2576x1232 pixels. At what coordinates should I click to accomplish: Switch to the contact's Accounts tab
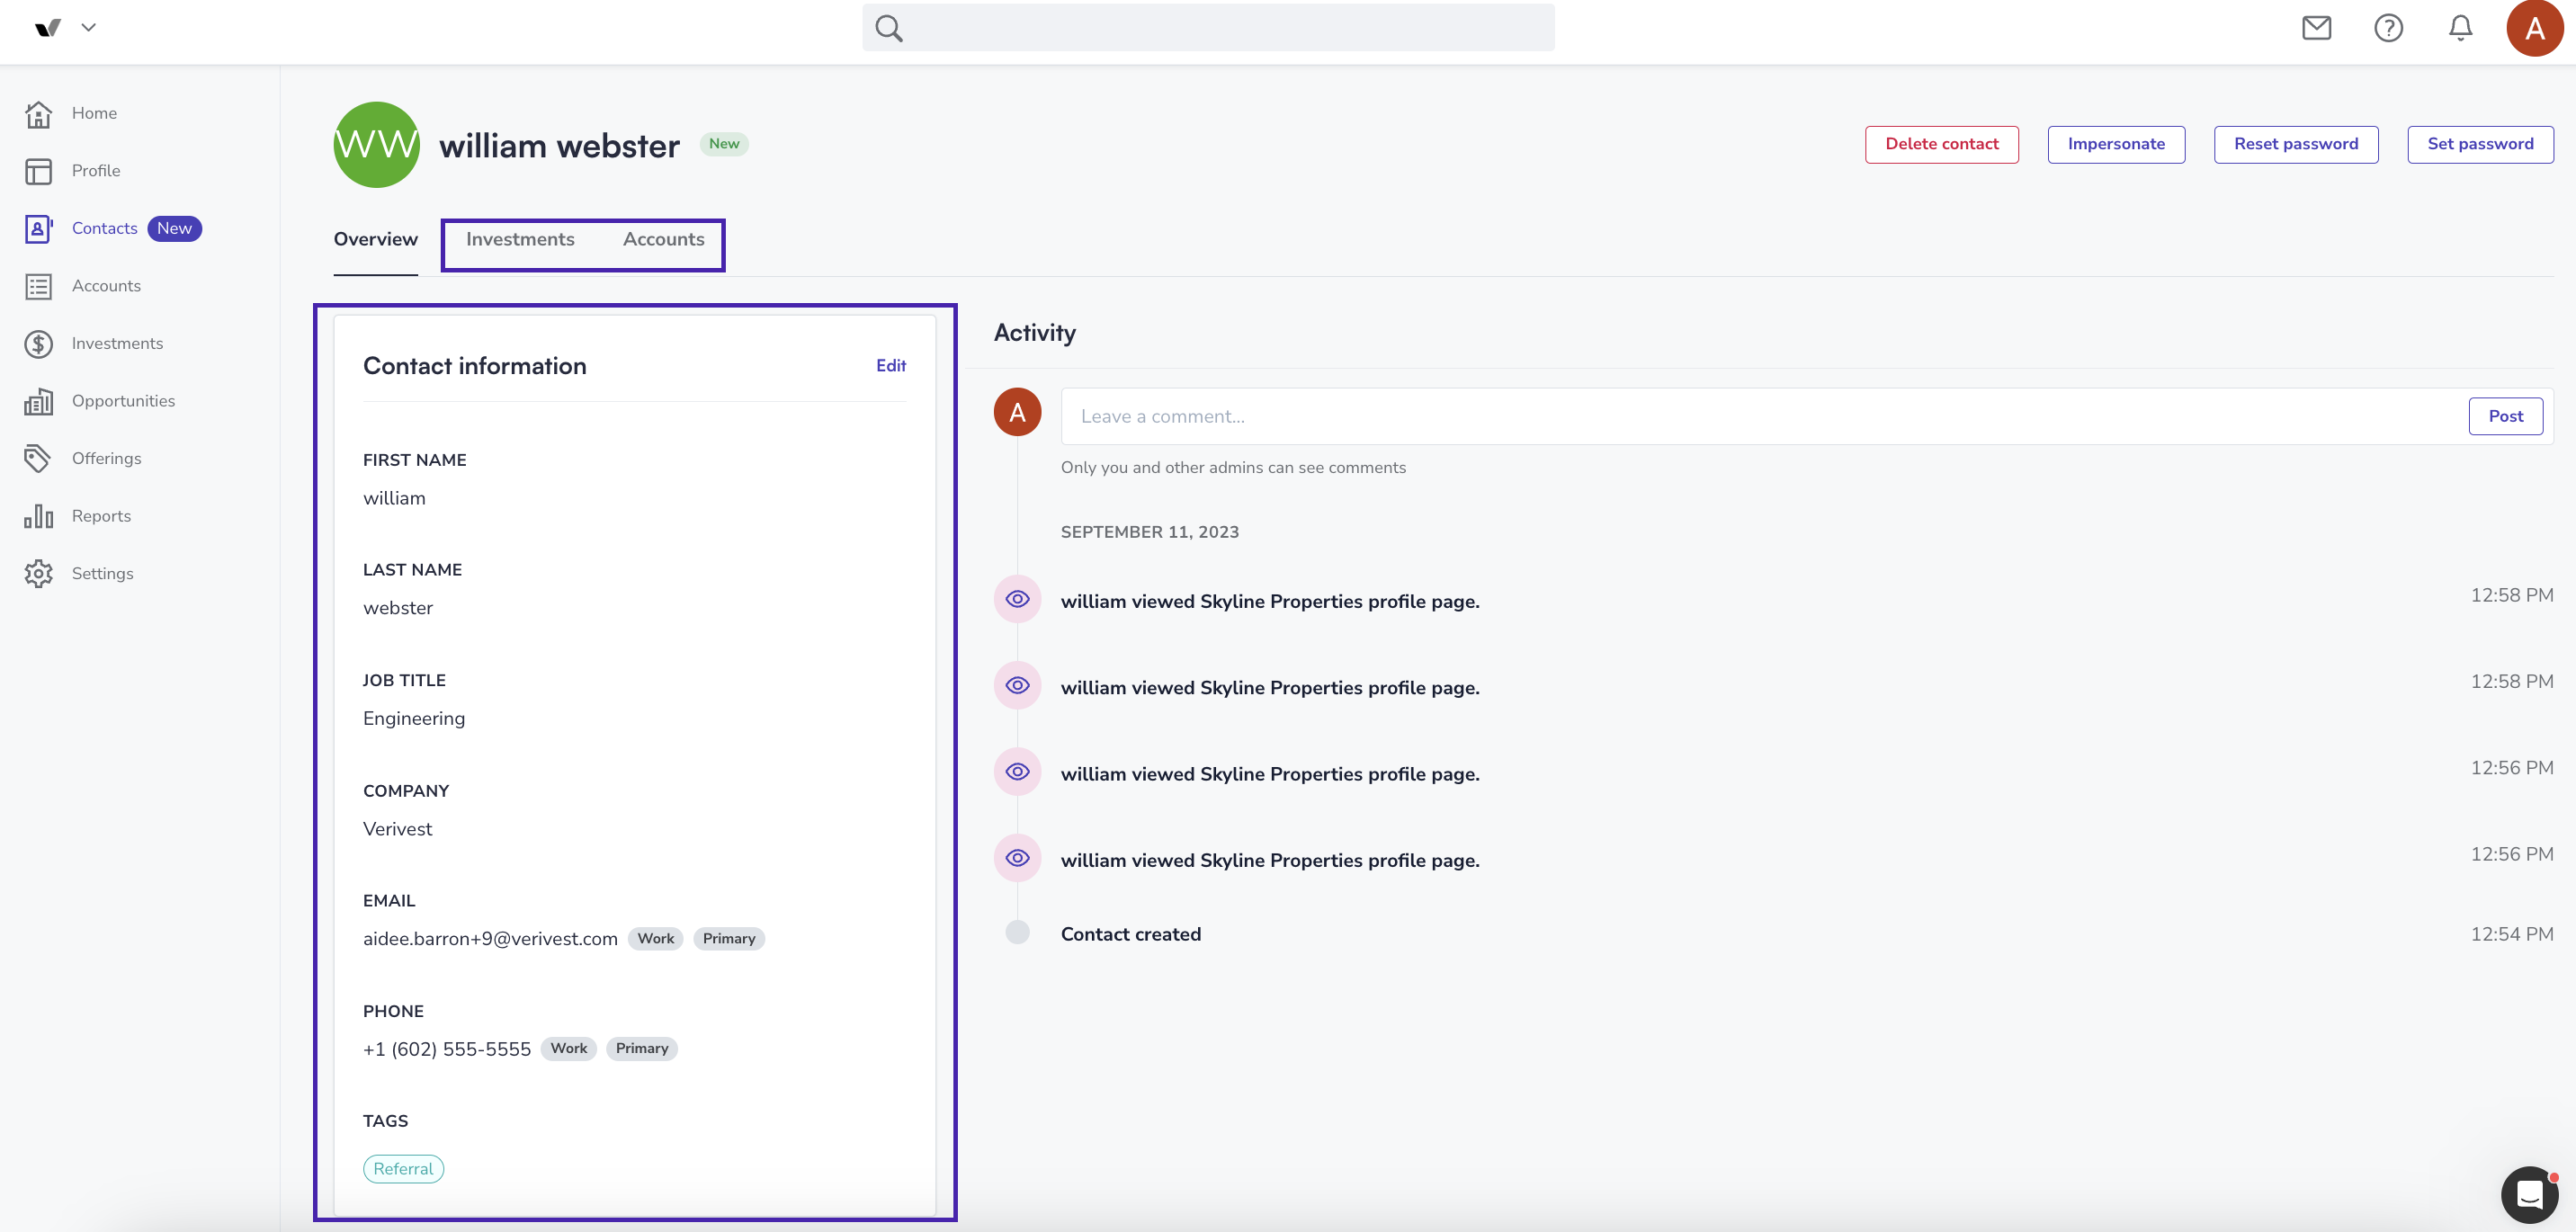click(663, 239)
